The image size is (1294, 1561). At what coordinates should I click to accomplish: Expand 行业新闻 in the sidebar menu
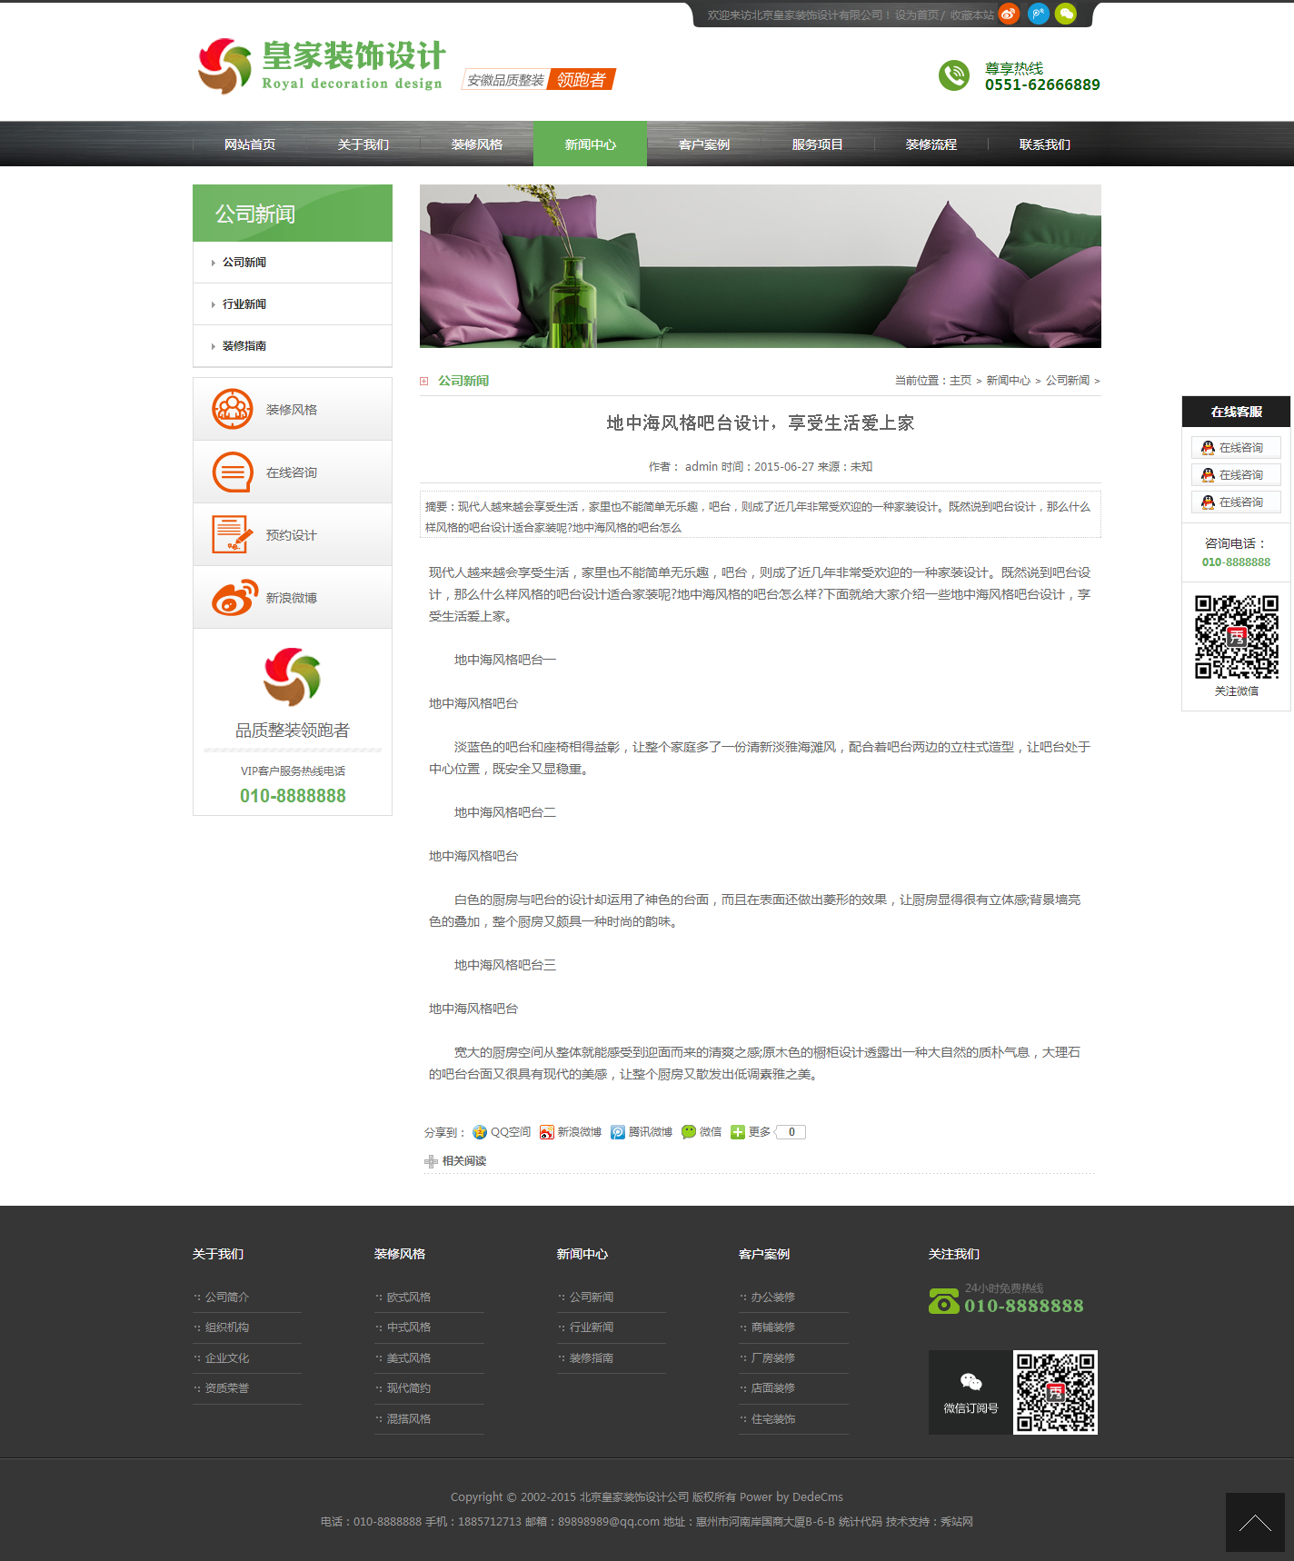244,304
